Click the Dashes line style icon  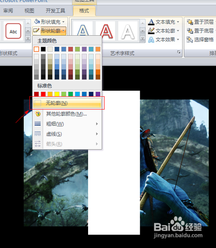pos(38,134)
